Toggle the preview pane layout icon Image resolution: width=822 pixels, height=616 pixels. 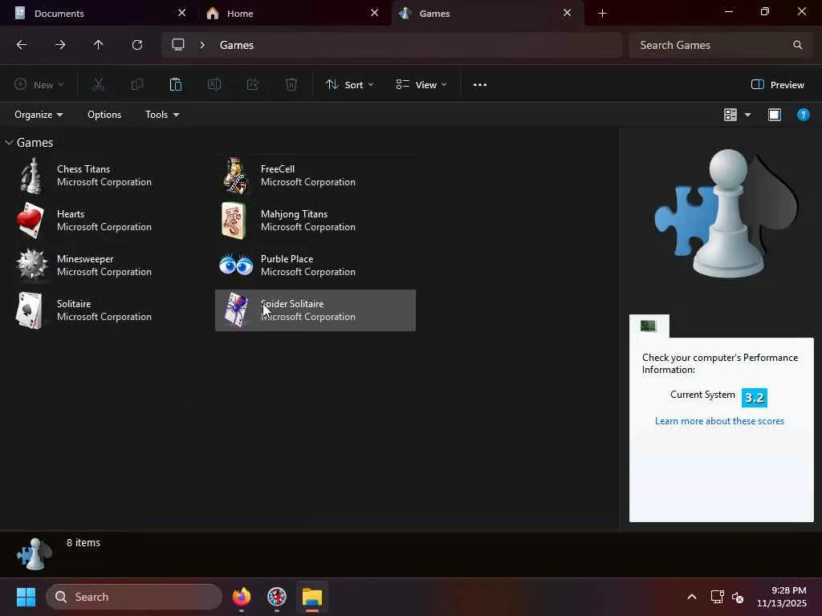775,115
